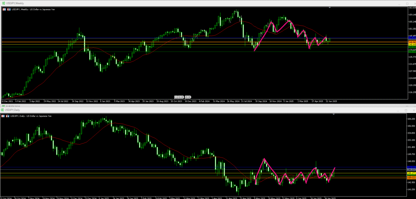This screenshot has height=199, width=416.
Task: Click 141.250 on the Daily price scale
Action: point(411,189)
